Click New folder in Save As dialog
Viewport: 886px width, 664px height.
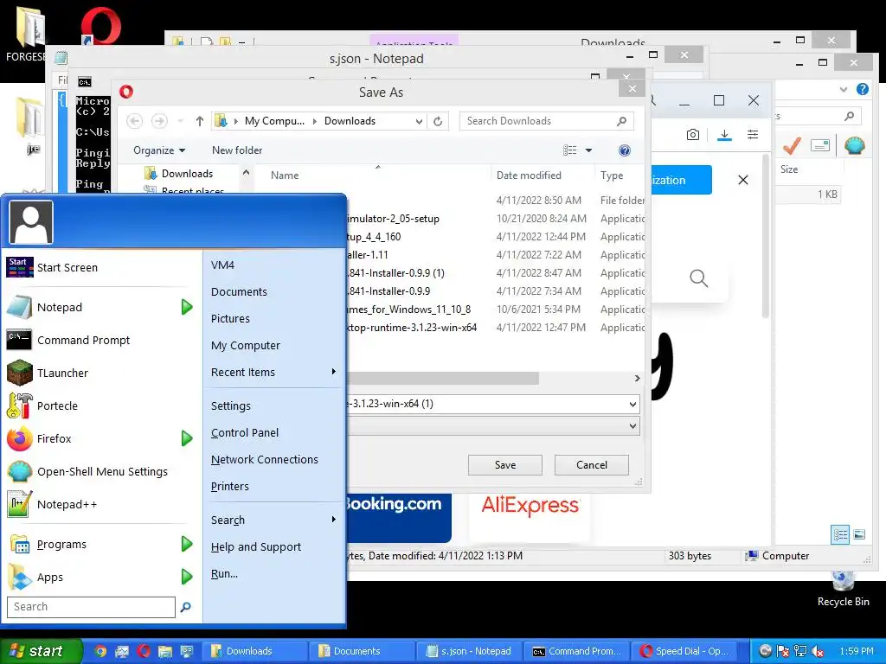237,150
